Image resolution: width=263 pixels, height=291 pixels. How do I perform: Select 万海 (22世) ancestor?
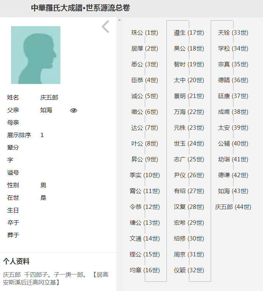(x=189, y=112)
